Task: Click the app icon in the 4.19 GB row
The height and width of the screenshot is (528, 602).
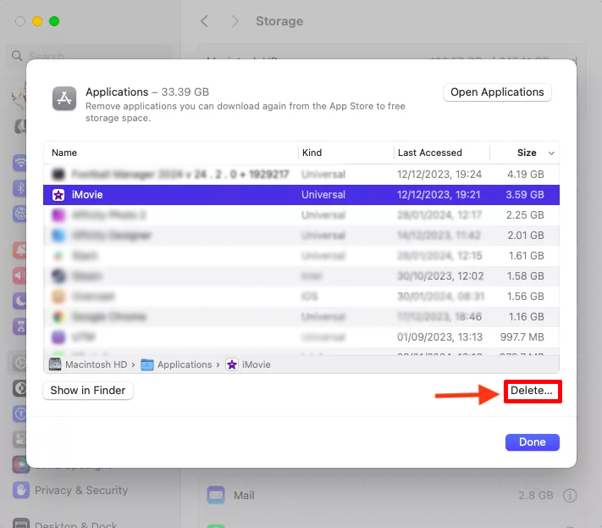Action: coord(58,175)
